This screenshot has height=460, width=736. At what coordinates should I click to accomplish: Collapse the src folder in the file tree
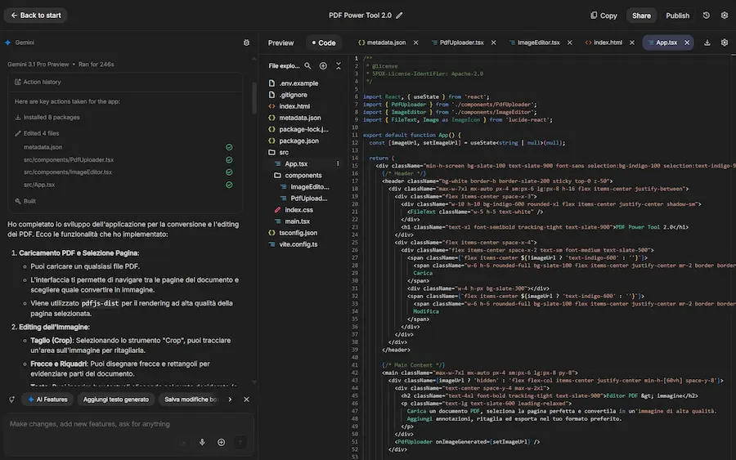pyautogui.click(x=283, y=152)
